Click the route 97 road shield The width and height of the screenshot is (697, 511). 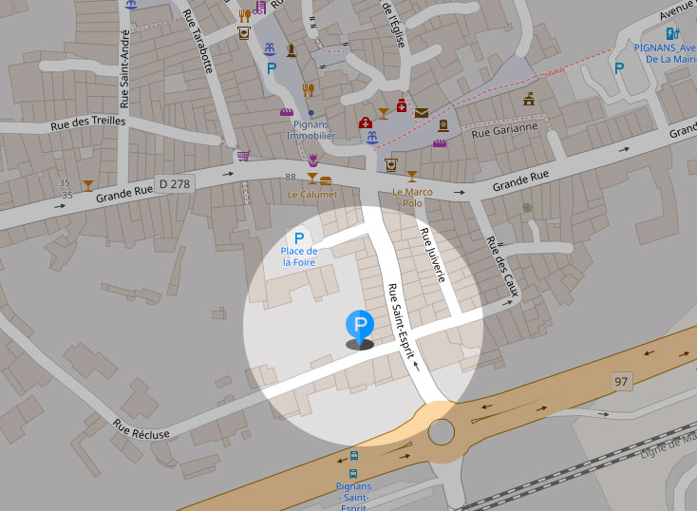pyautogui.click(x=621, y=381)
